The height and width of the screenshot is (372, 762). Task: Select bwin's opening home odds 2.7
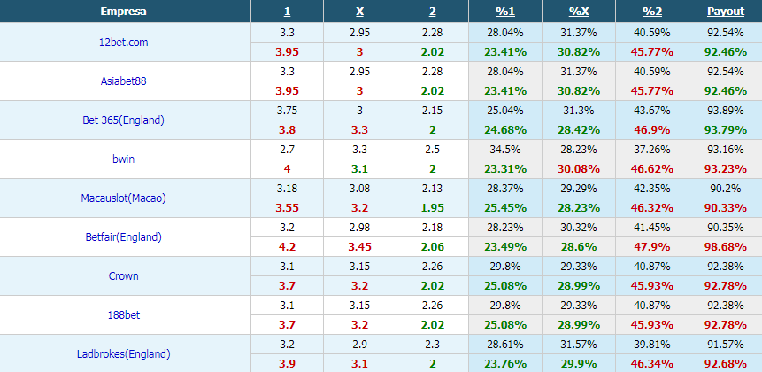(287, 150)
